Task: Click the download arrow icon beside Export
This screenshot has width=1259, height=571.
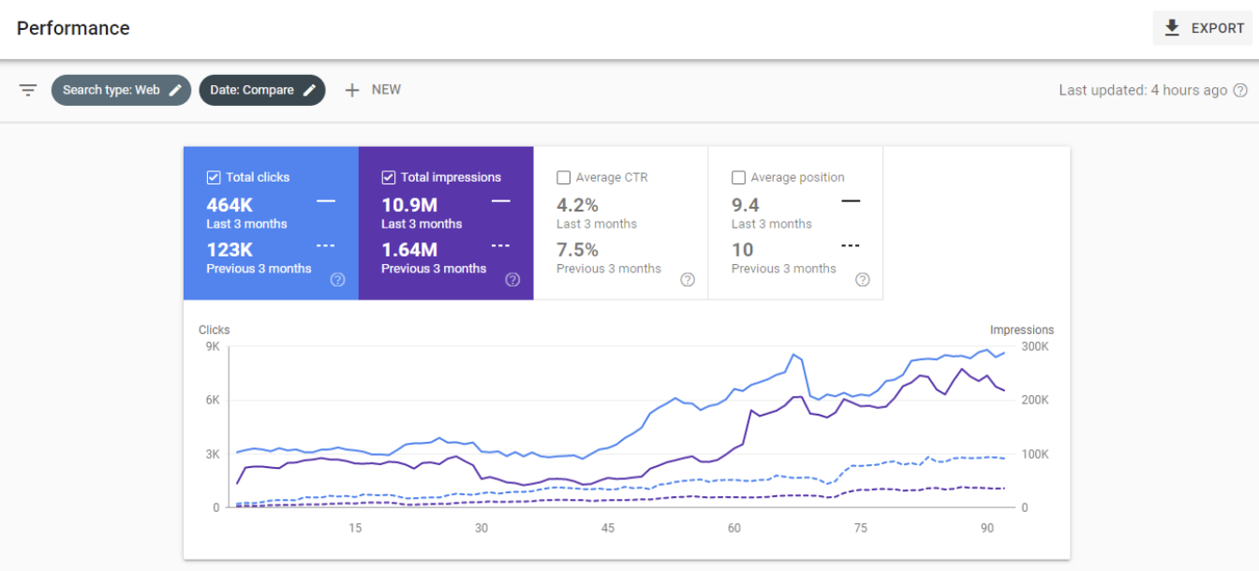Action: pos(1172,28)
